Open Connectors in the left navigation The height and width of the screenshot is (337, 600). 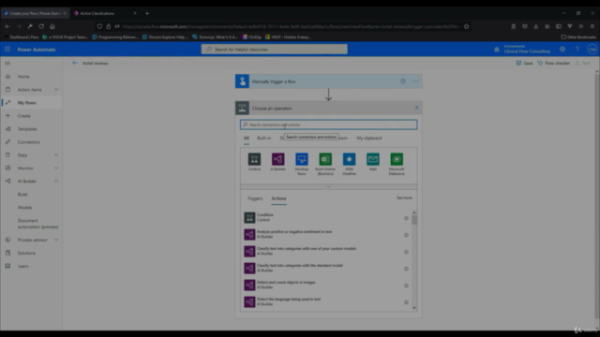(28, 141)
